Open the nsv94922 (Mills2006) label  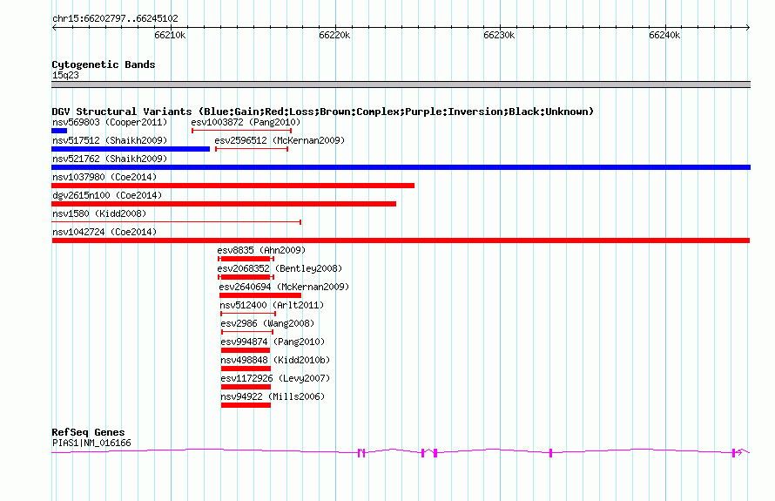coord(273,396)
